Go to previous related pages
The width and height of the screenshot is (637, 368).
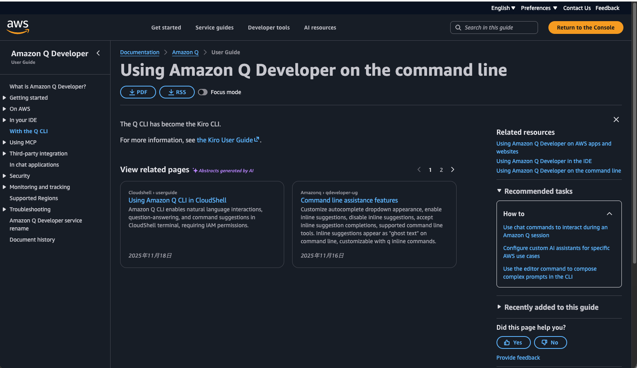tap(419, 169)
